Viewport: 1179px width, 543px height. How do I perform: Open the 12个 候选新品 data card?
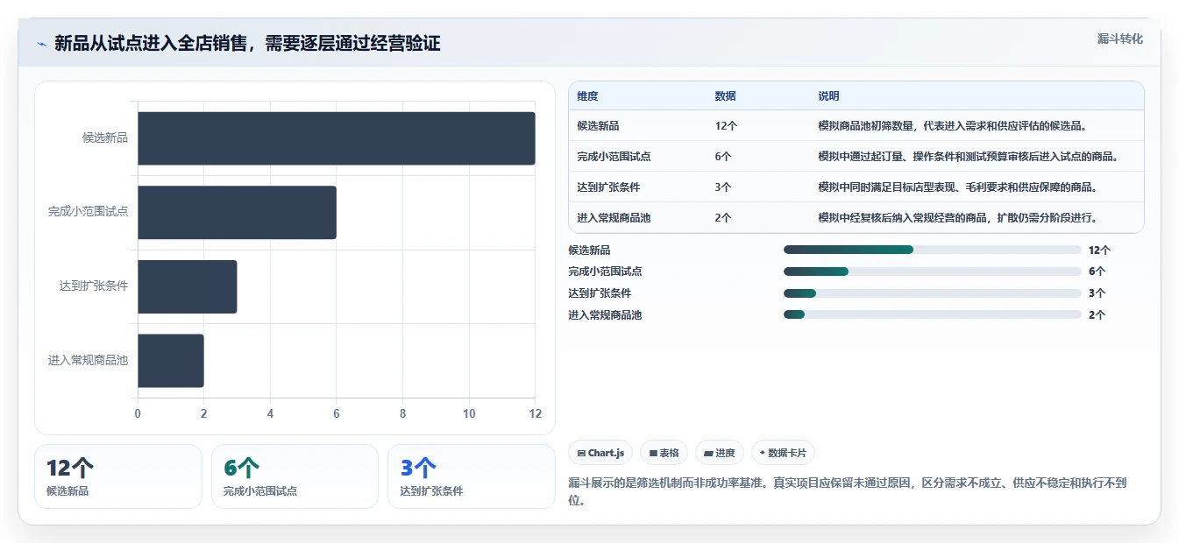118,476
